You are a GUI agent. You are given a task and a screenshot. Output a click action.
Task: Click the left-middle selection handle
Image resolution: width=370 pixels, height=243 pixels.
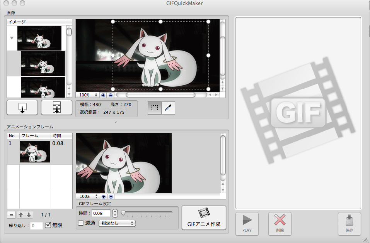click(x=113, y=55)
